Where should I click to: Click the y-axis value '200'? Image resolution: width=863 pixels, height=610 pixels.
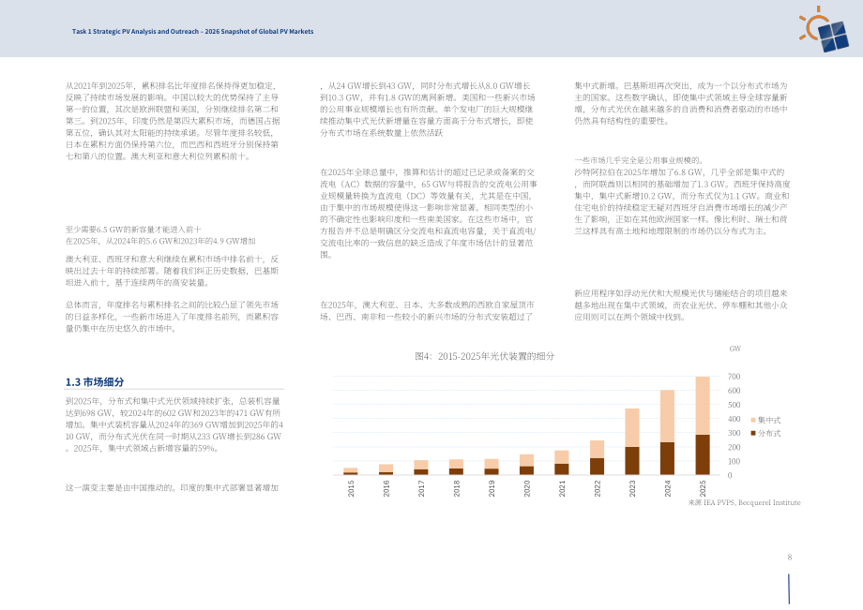click(x=734, y=447)
